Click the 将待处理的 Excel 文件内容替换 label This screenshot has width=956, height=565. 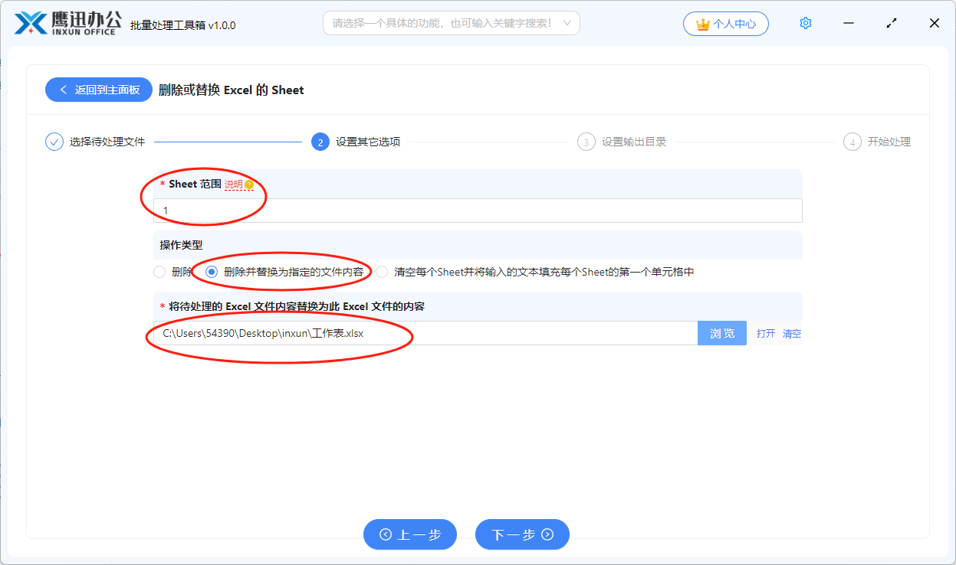[297, 306]
